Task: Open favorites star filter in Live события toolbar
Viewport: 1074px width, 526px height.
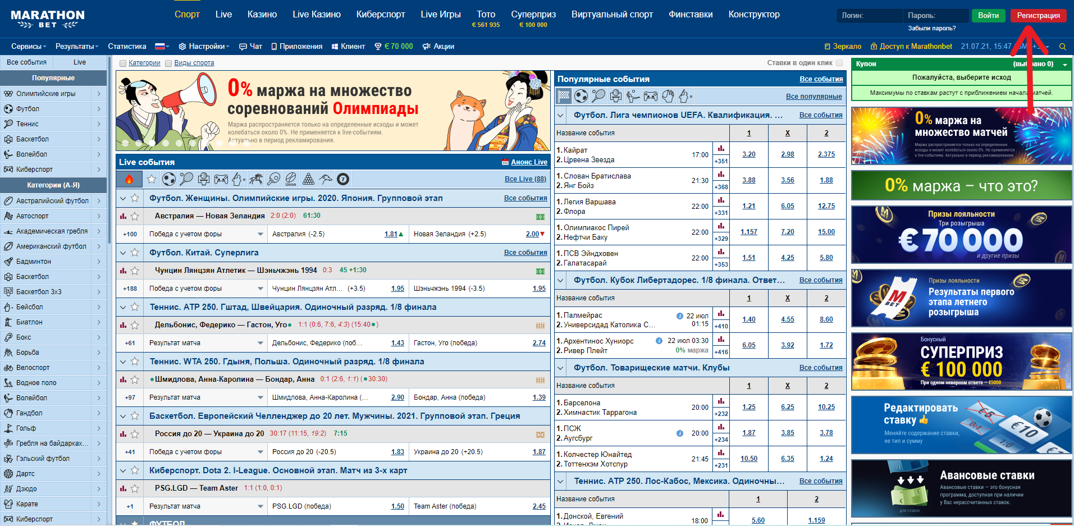Action: [x=152, y=179]
